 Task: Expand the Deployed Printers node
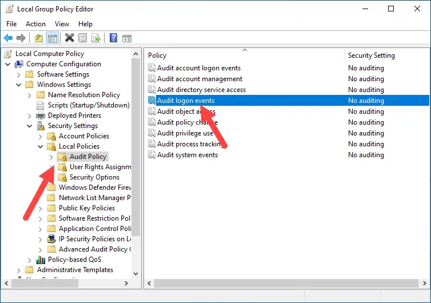pyautogui.click(x=29, y=115)
